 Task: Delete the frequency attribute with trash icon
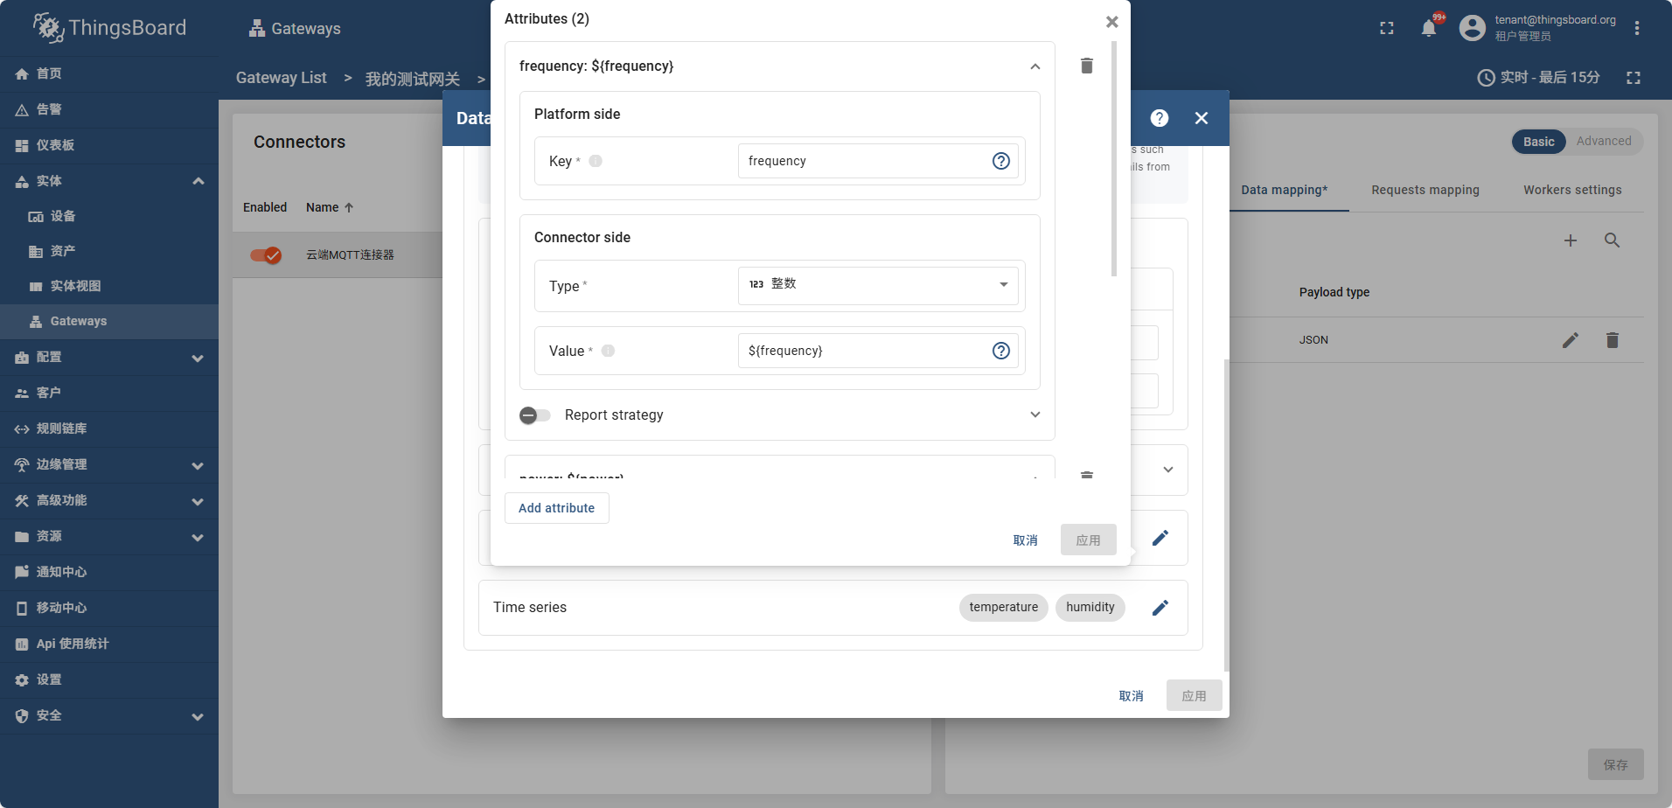(x=1086, y=66)
